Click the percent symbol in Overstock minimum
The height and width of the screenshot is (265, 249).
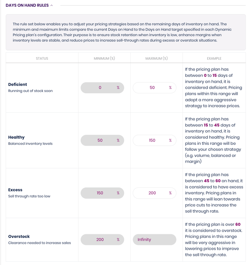[x=118, y=240]
